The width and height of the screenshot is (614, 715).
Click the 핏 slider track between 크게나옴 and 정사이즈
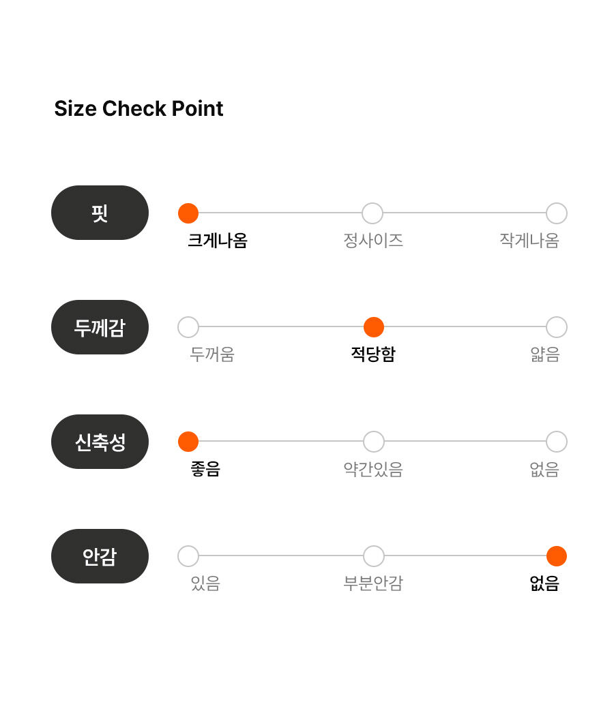(x=280, y=213)
